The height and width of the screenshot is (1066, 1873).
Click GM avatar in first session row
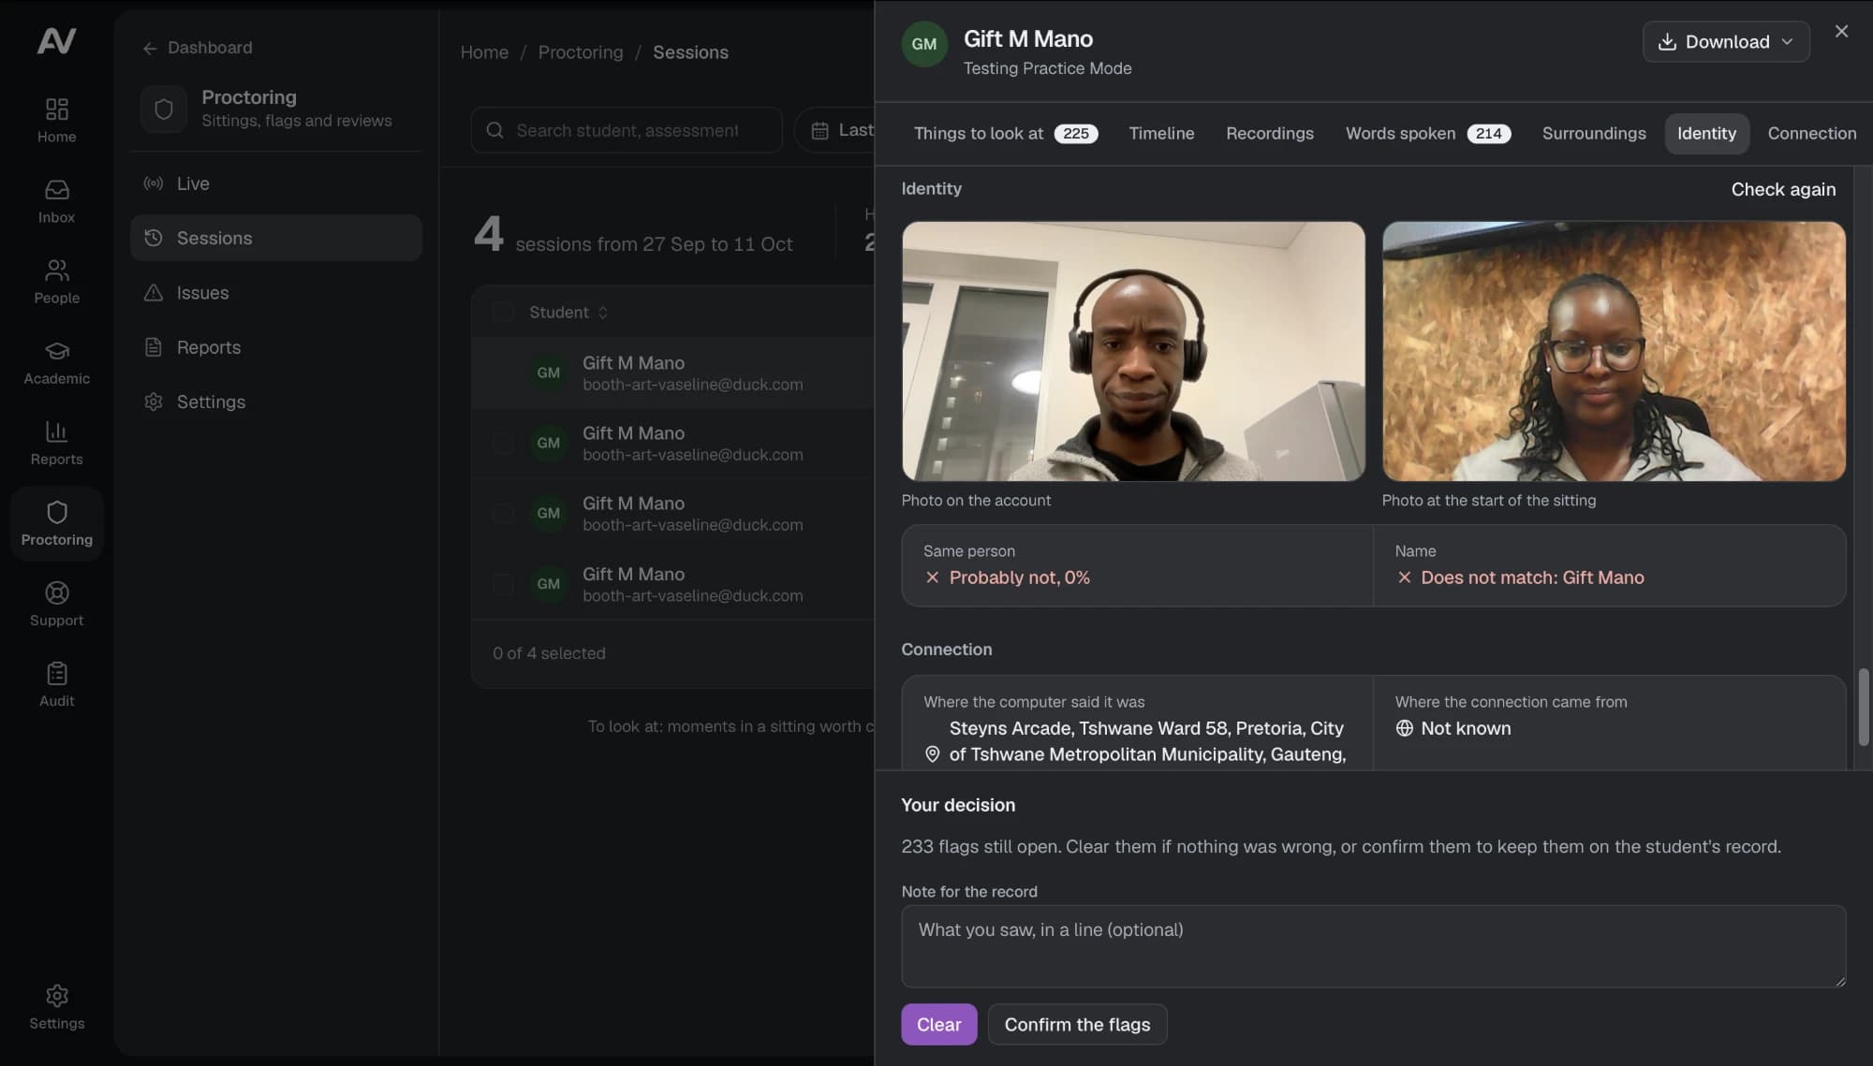coord(548,372)
